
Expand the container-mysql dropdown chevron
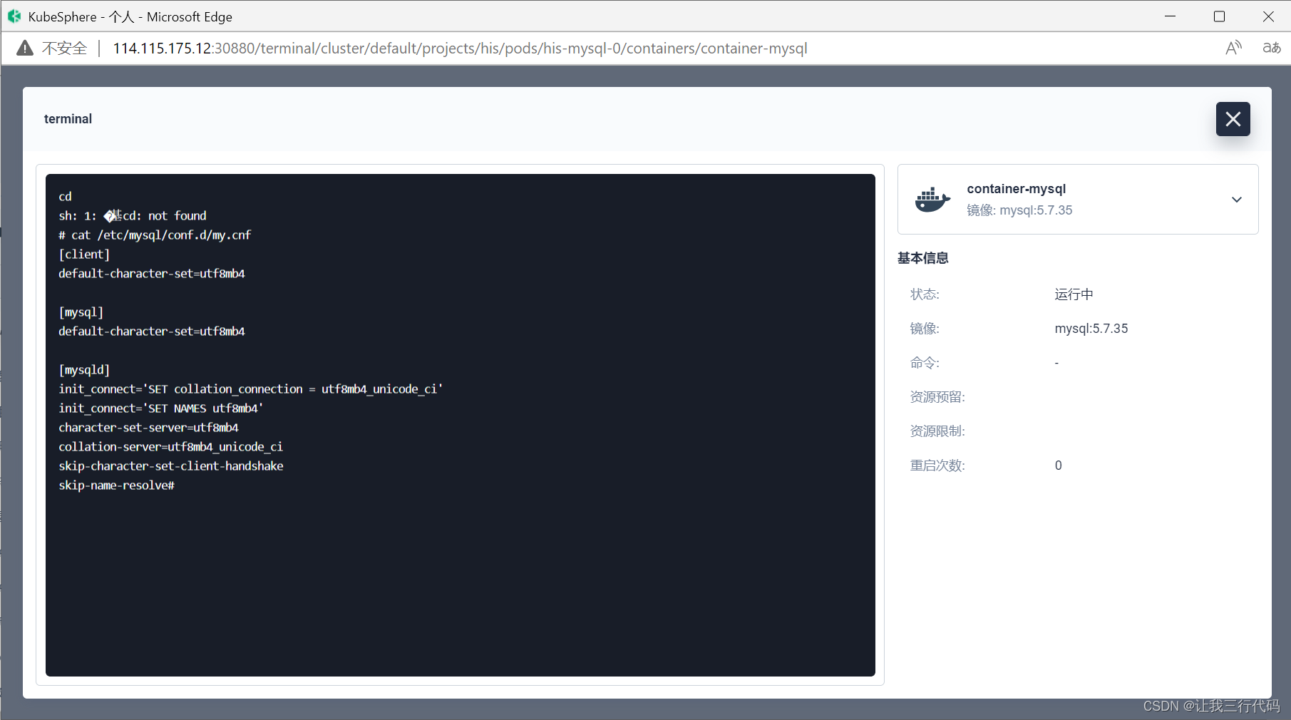pos(1237,200)
